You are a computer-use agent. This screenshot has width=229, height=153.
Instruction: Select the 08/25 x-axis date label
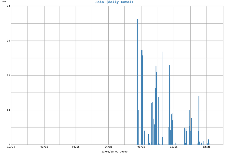[x=141, y=147]
